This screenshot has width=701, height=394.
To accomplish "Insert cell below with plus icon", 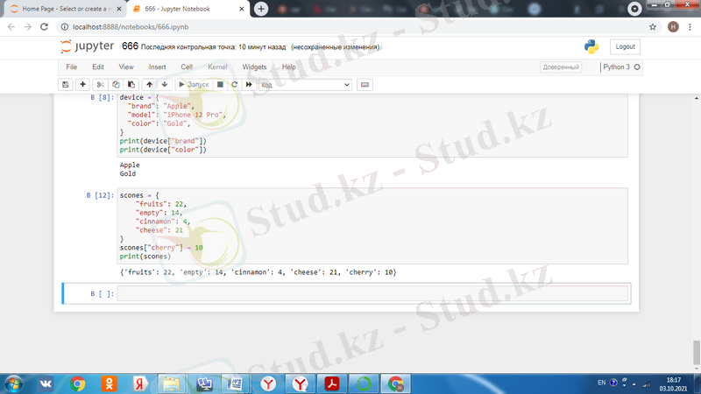I will 82,84.
